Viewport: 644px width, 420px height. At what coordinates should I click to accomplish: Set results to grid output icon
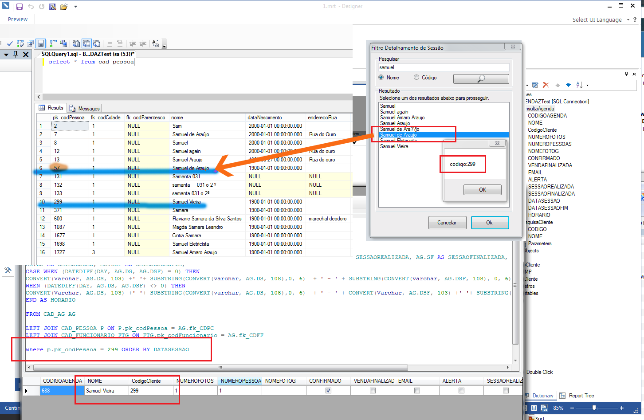(x=86, y=43)
